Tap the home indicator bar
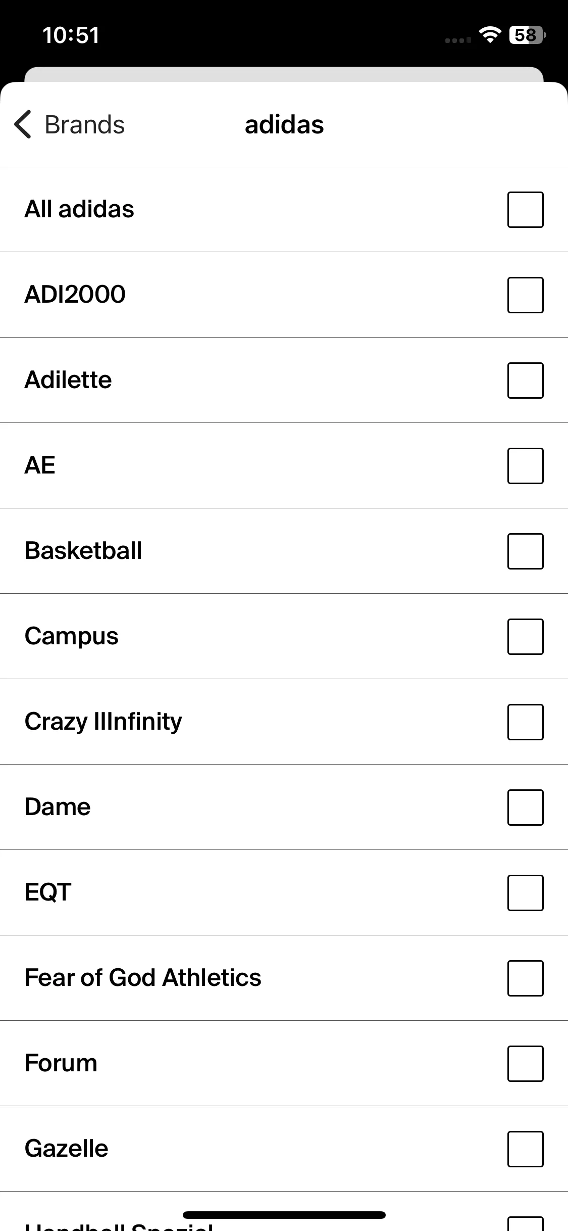 click(284, 1215)
